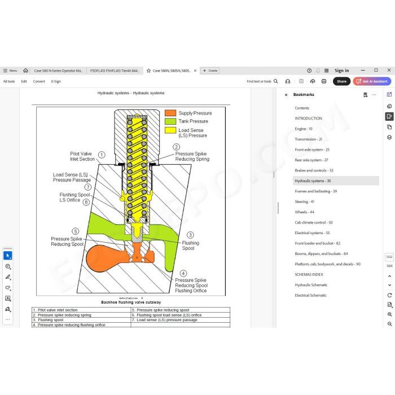Open the Layers icon in right rail
Screen dimensions: 395x395
(389, 137)
